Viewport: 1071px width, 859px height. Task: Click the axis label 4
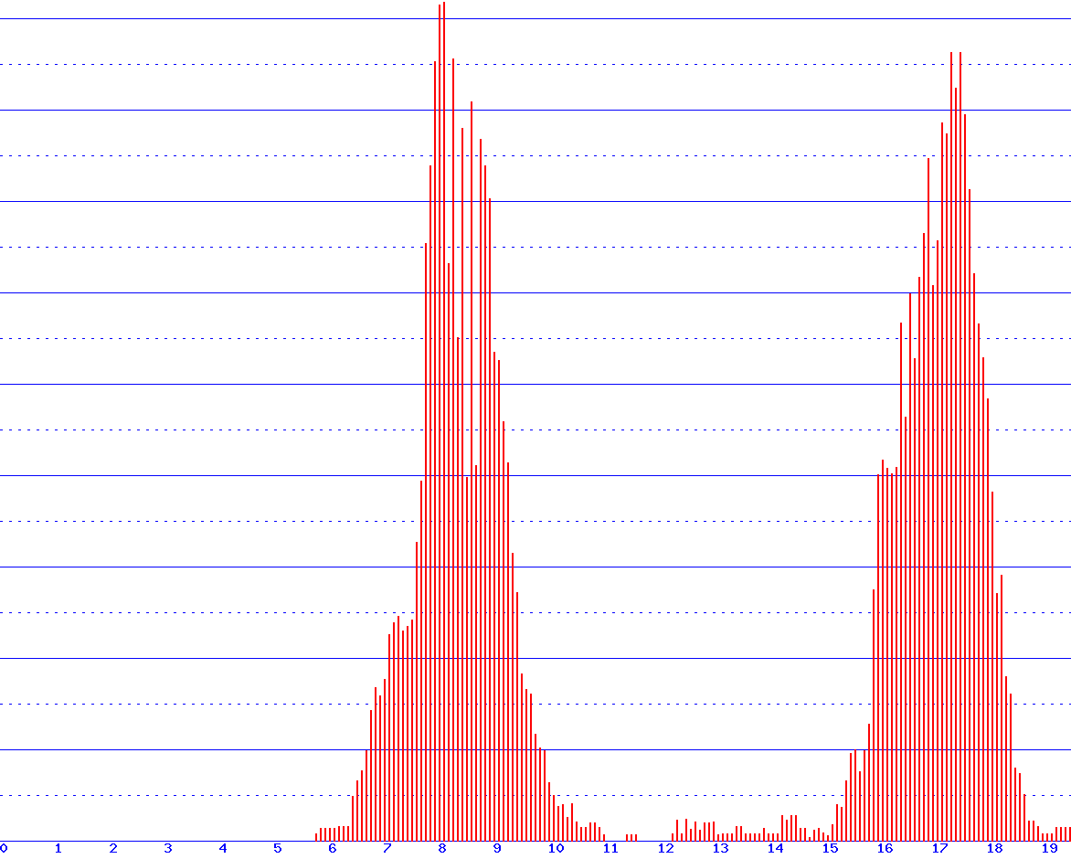pyautogui.click(x=223, y=849)
